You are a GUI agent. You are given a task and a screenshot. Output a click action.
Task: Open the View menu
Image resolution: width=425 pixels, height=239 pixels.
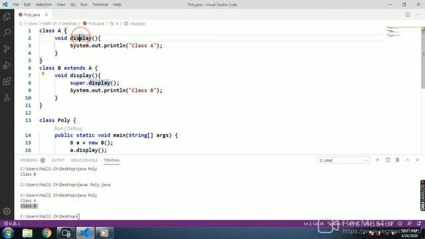(x=61, y=5)
